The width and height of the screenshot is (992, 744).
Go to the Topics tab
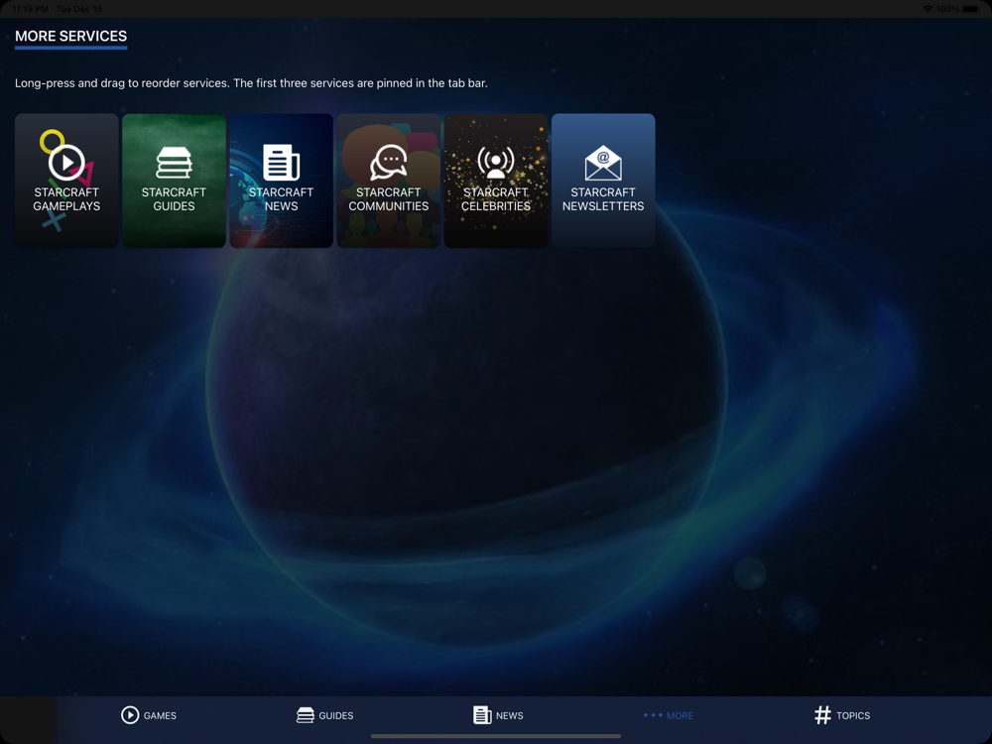click(x=842, y=715)
